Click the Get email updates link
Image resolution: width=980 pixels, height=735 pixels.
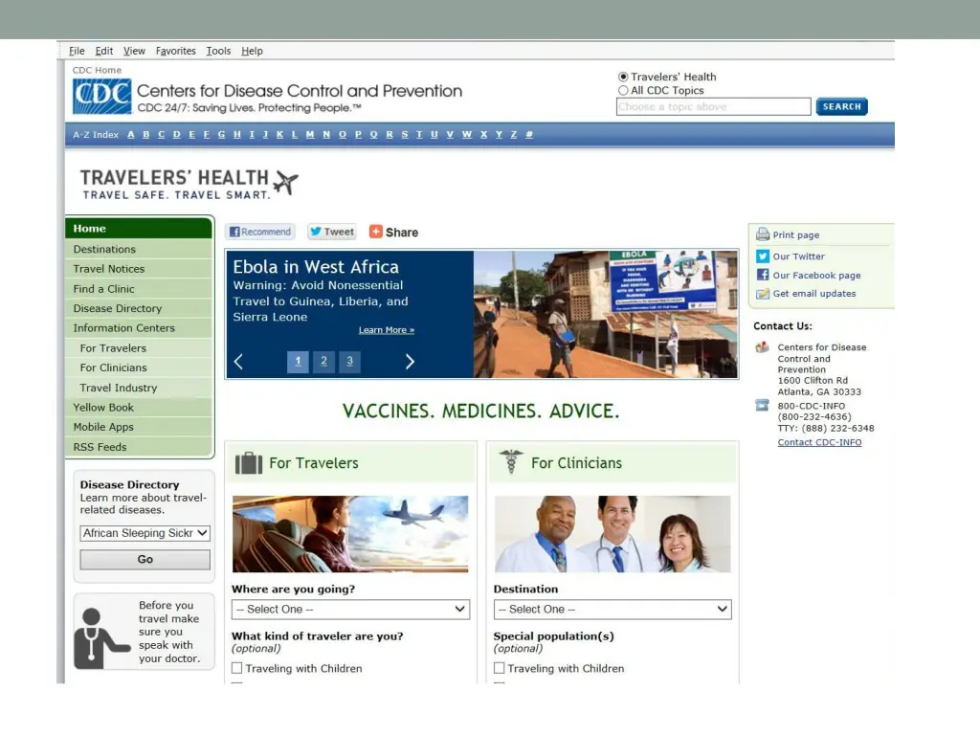[x=814, y=294]
